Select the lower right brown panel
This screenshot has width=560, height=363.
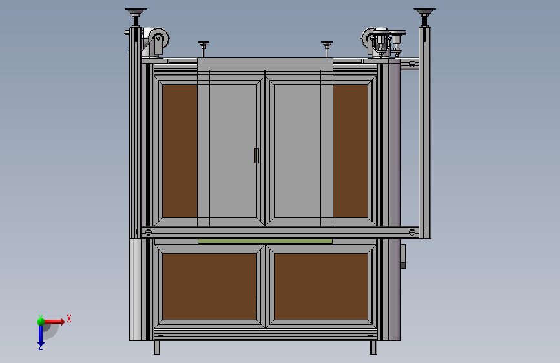coord(321,287)
